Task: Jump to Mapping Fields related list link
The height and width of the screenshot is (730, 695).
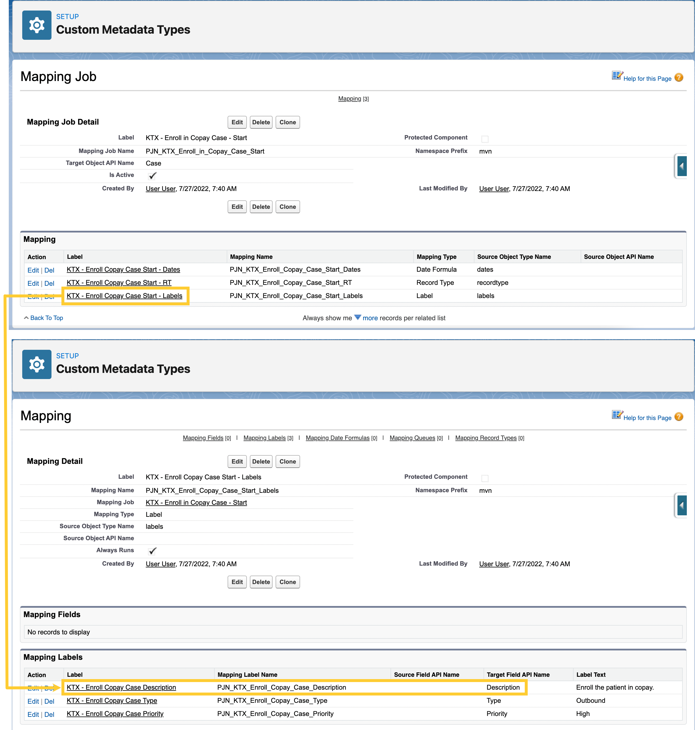Action: point(207,438)
